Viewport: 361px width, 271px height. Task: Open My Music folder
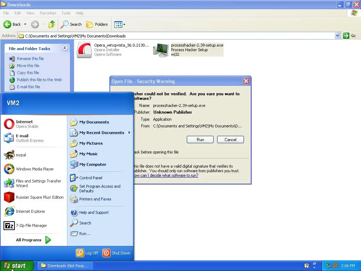(100, 154)
